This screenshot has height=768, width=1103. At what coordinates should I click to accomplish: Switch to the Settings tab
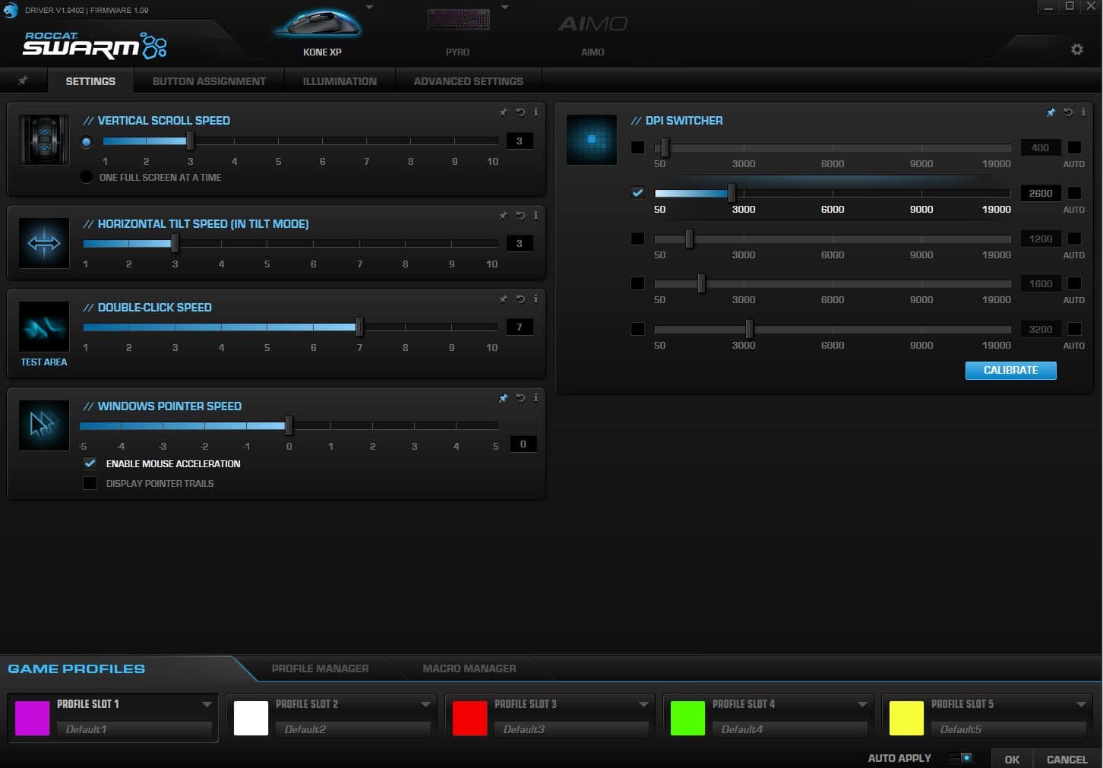(x=90, y=81)
